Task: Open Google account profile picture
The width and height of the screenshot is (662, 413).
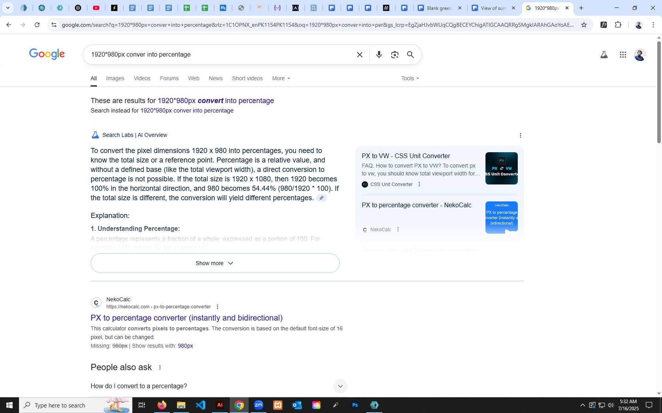Action: coord(640,55)
